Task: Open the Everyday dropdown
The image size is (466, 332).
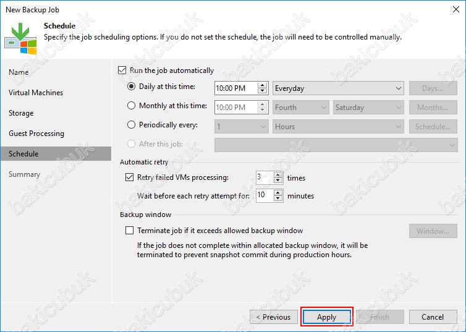Action: click(x=338, y=88)
